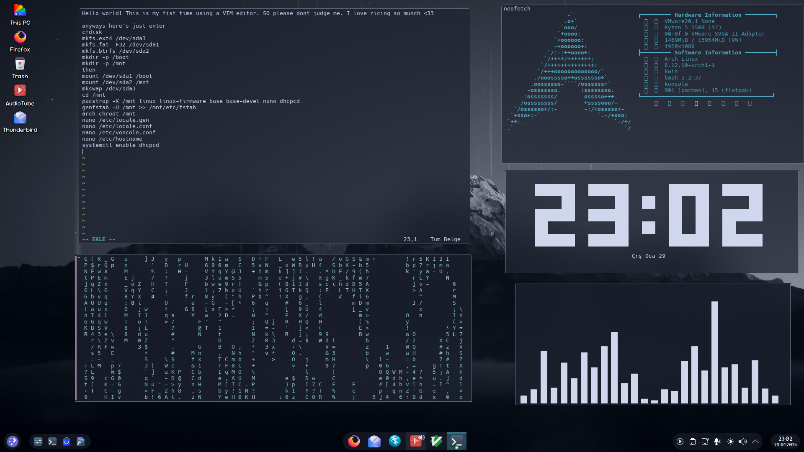Viewport: 804px width, 452px height.
Task: Click the 'Ryzen 5 5500 (12)' line
Action: (693, 28)
